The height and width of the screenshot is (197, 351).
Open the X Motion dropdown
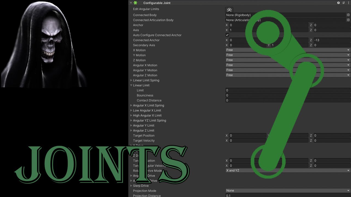click(x=288, y=50)
